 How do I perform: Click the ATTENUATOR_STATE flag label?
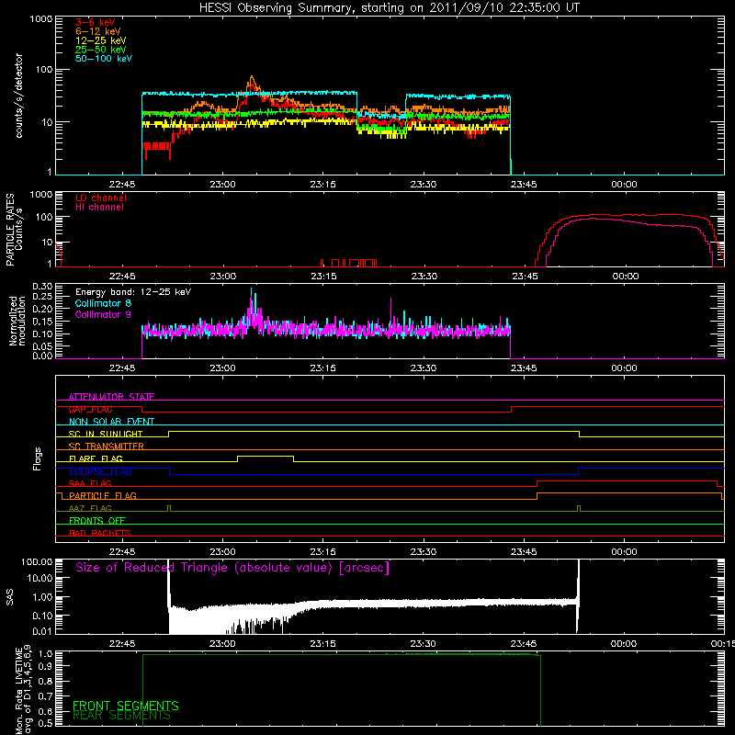click(x=111, y=397)
